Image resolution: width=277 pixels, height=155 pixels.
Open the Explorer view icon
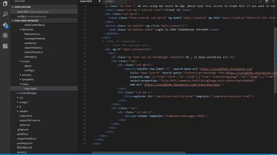[x=5, y=3]
